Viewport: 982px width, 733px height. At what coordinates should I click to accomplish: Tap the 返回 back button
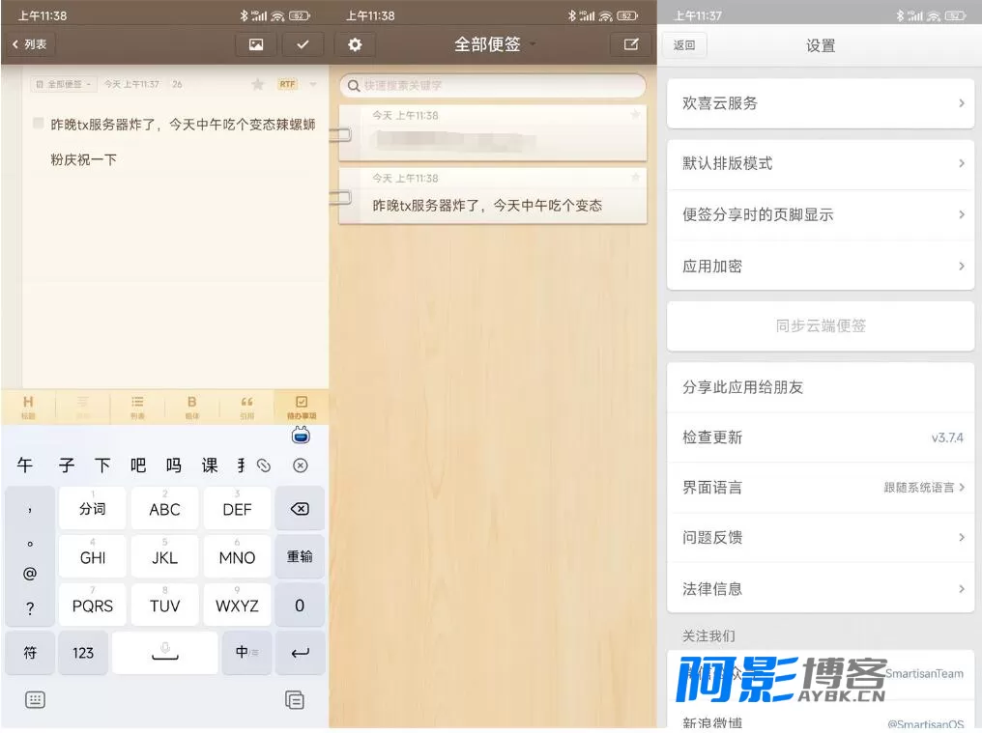point(684,45)
